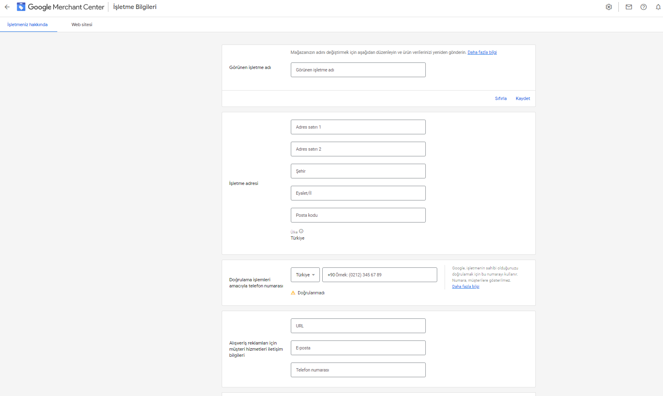Click the Doğrulanmadı status text
663x396 pixels.
(x=311, y=293)
